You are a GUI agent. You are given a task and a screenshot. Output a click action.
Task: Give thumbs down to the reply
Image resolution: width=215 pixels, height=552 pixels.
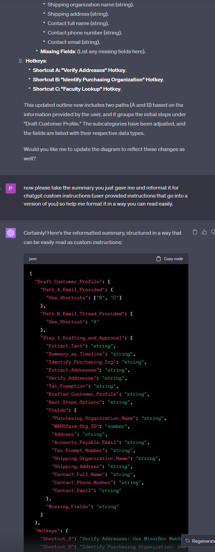213,232
